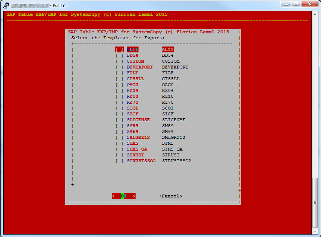Tick the RZ70 template checkbox
This screenshot has width=321, height=237.
click(119, 102)
